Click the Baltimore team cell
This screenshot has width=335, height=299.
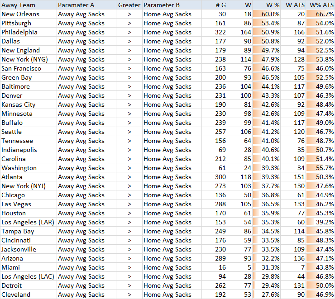(28, 86)
